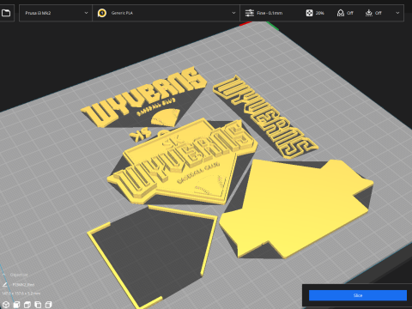Viewport: 412px width, 309px height.
Task: Switch to the right side view icon
Action: tap(49, 305)
